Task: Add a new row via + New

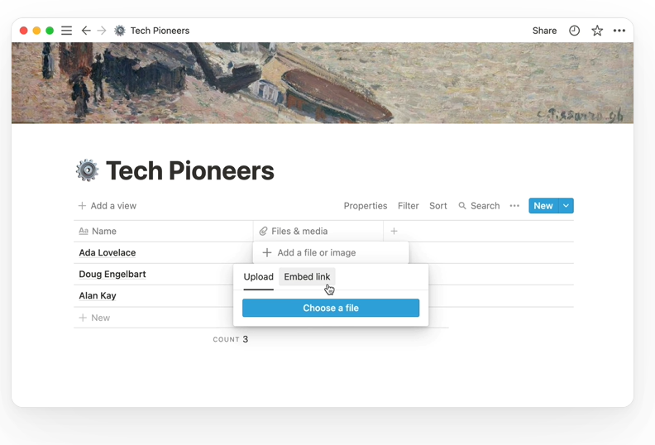Action: click(x=94, y=318)
